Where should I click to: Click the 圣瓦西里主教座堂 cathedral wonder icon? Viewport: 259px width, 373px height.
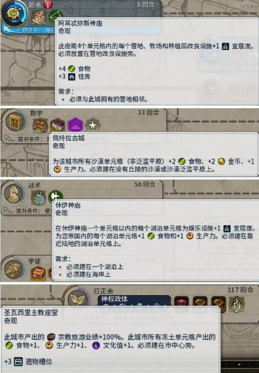coord(236,304)
